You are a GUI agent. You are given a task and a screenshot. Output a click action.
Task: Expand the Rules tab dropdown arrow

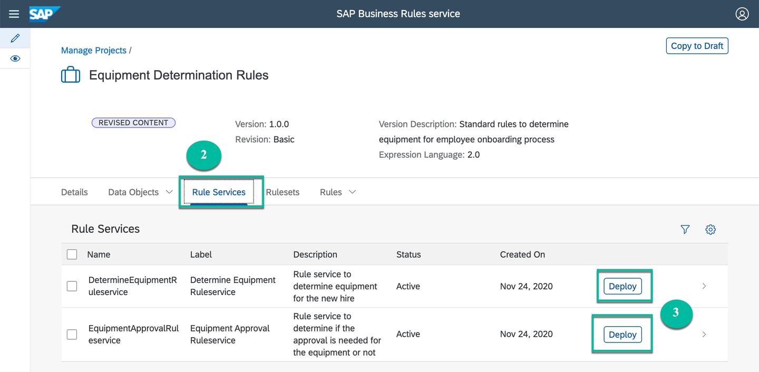click(x=352, y=192)
